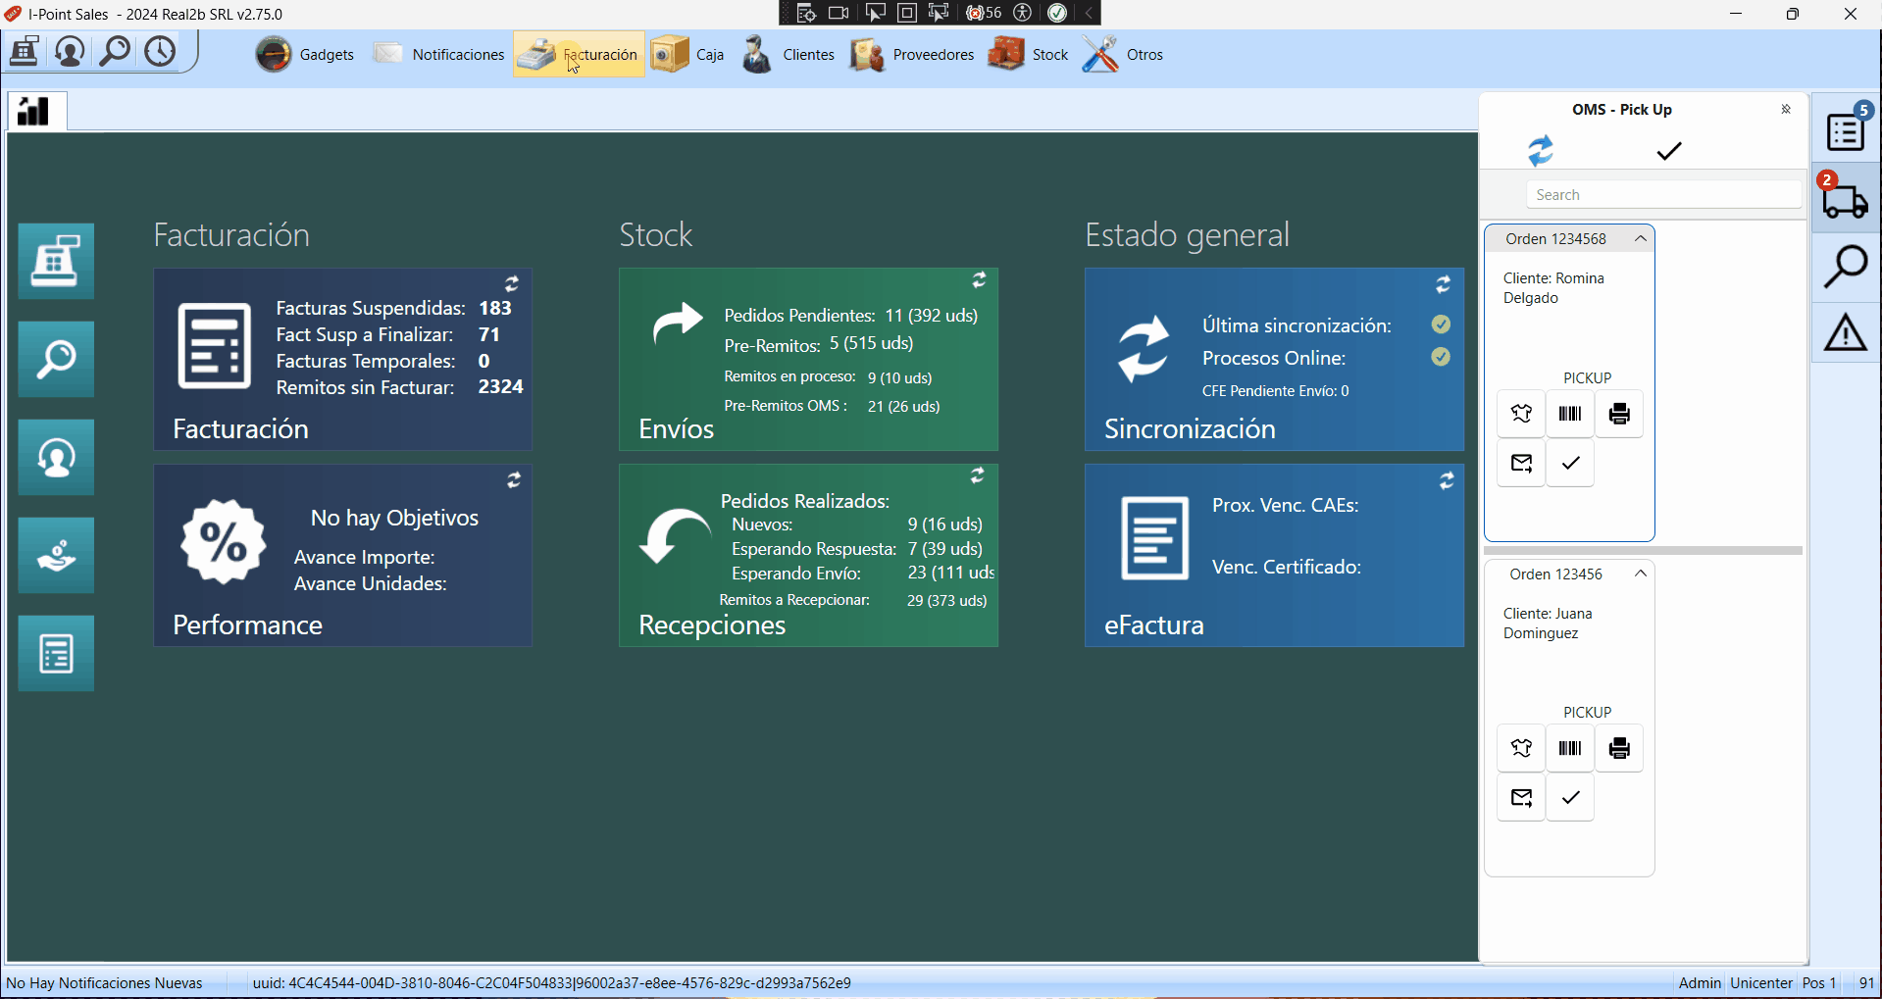Click the Última sincronización status check
Viewport: 1882px width, 999px height.
1441,325
